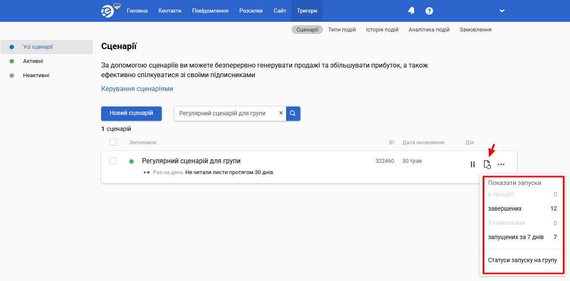Viewport: 570px width, 281px height.
Task: Expand the account dropdown chevron
Action: pyautogui.click(x=502, y=11)
